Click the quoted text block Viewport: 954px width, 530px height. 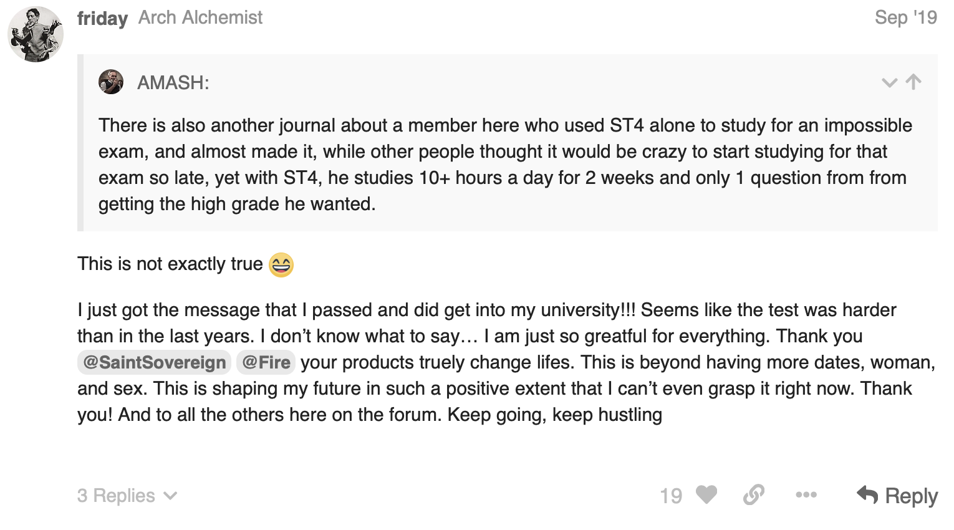pyautogui.click(x=505, y=165)
